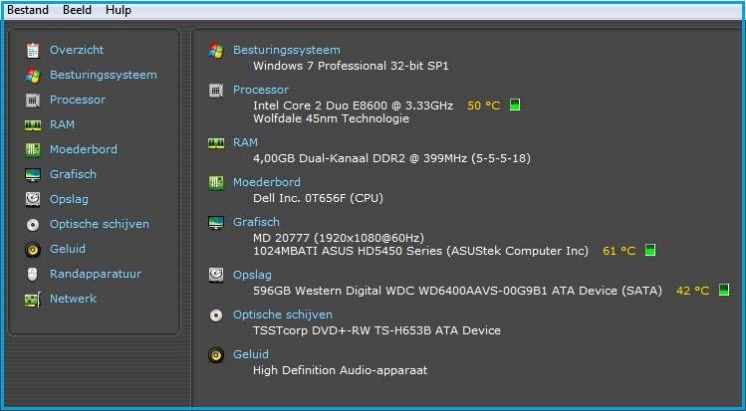The width and height of the screenshot is (746, 411).
Task: Select the Moederbord icon in sidebar
Action: (32, 149)
